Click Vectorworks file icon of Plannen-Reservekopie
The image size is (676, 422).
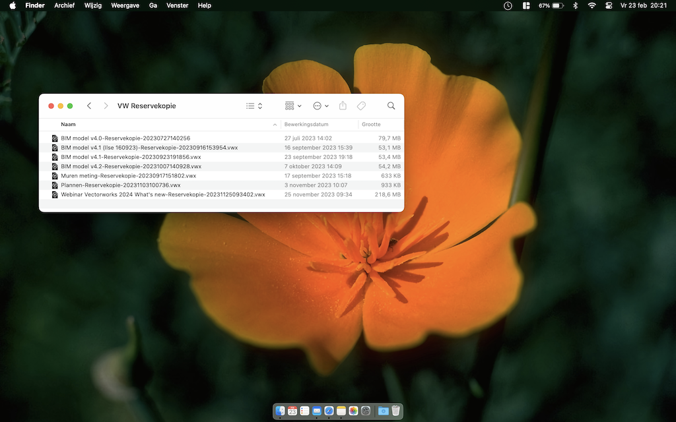point(55,185)
